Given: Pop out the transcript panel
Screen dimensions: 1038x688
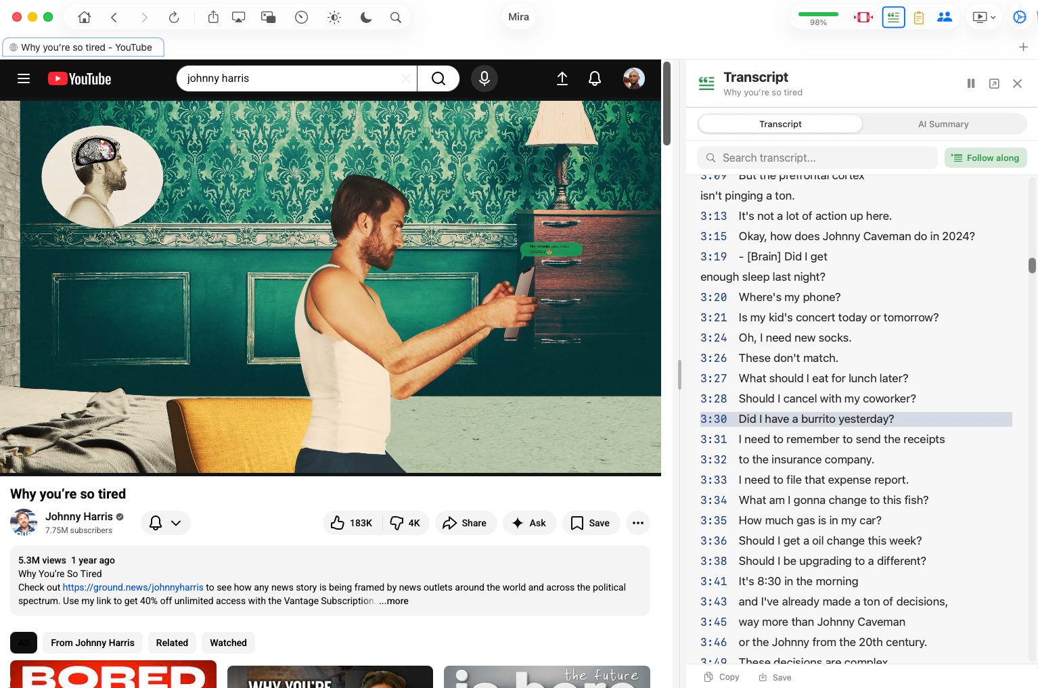Looking at the screenshot, I should click(x=994, y=83).
